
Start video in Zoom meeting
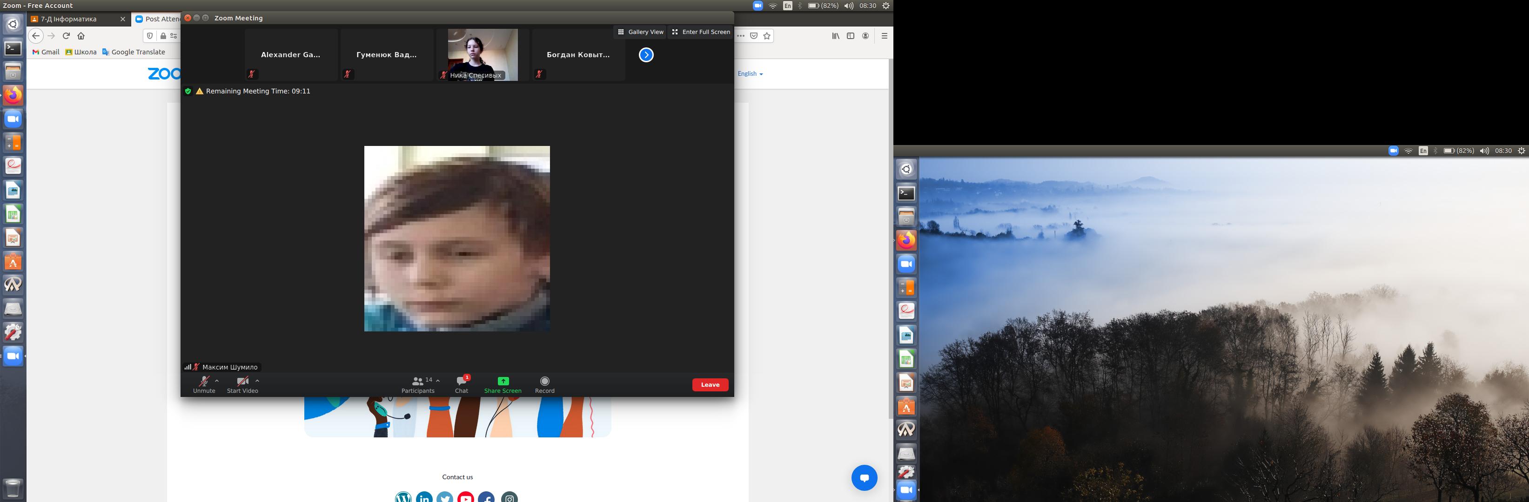tap(242, 383)
